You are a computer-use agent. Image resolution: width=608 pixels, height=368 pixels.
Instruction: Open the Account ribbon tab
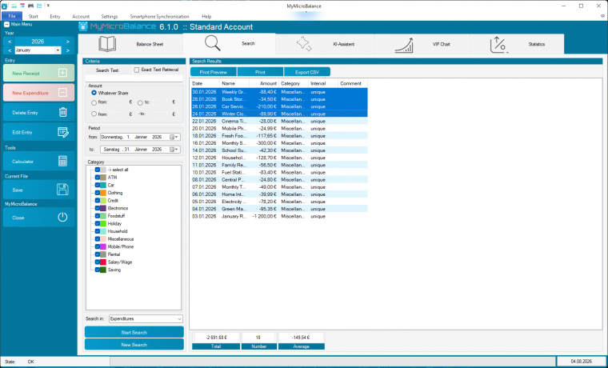tap(81, 17)
